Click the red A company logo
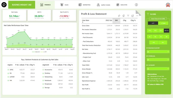This screenshot has width=173, height=98. pos(168,5)
